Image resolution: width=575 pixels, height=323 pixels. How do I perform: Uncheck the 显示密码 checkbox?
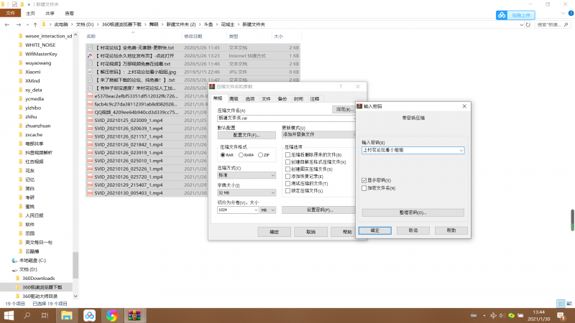(x=364, y=179)
